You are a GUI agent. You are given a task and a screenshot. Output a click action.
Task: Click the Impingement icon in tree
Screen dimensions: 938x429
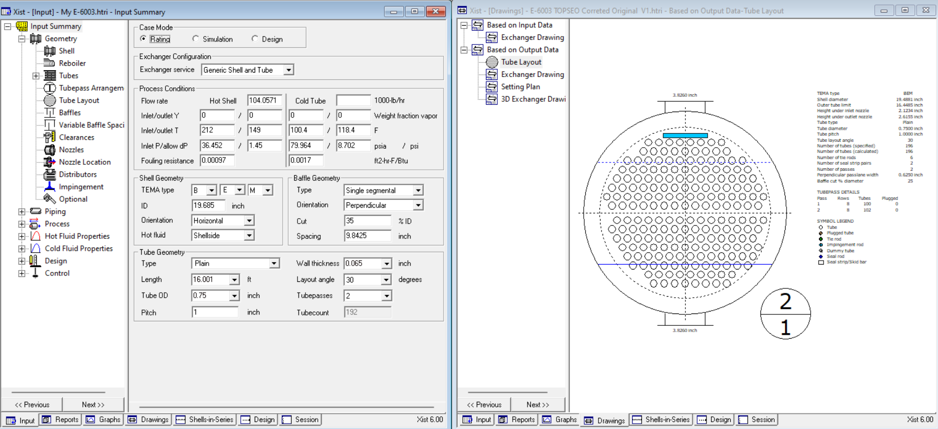click(x=49, y=187)
